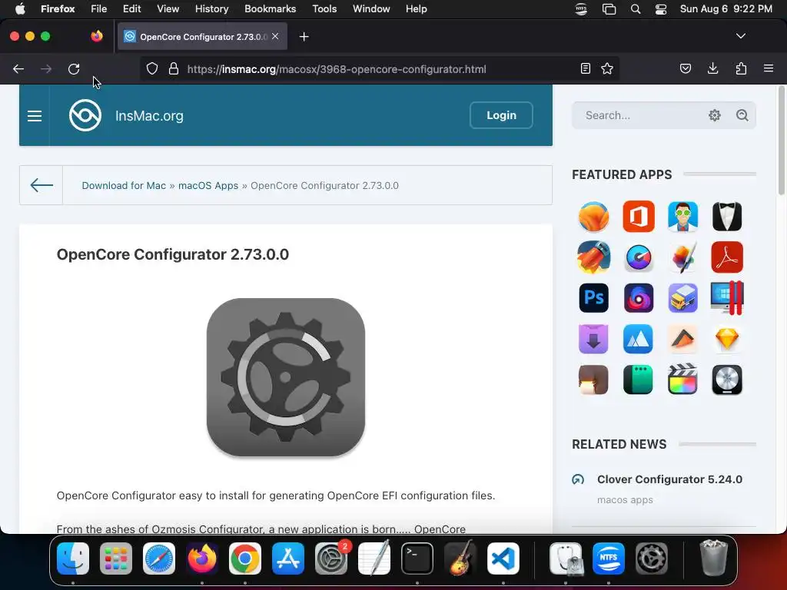Open Clover Configurator 5.24.0 news link

pos(669,479)
